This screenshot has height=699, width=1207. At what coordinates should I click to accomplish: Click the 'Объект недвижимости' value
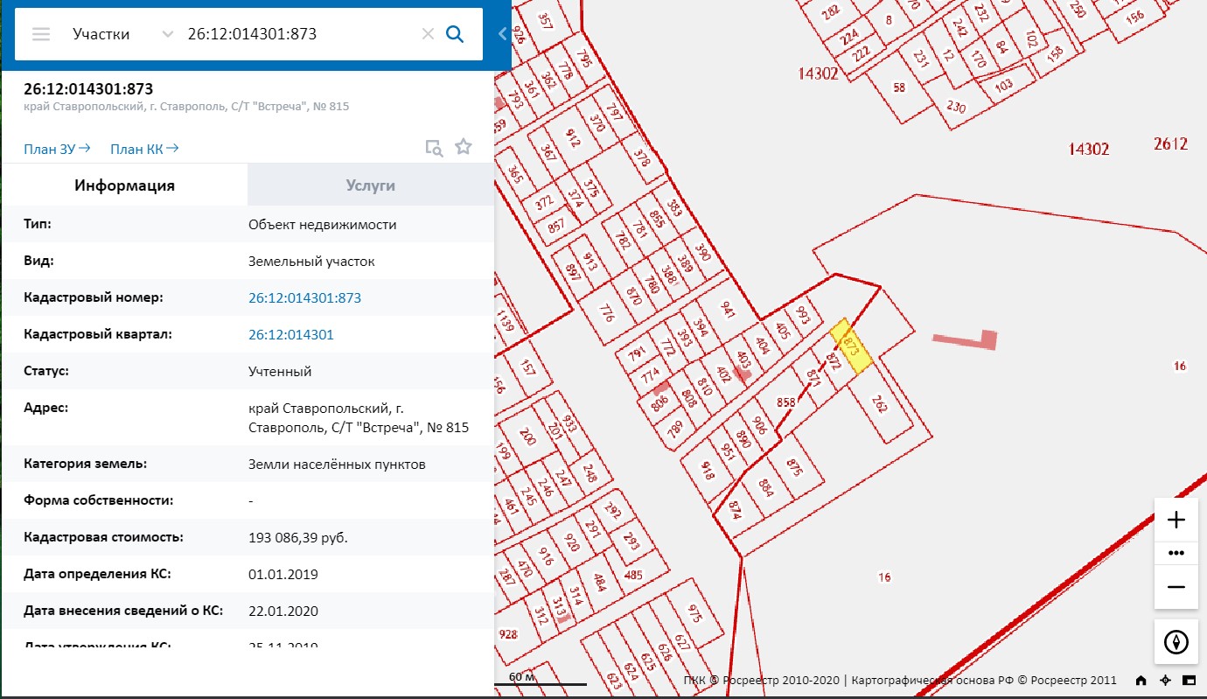323,225
